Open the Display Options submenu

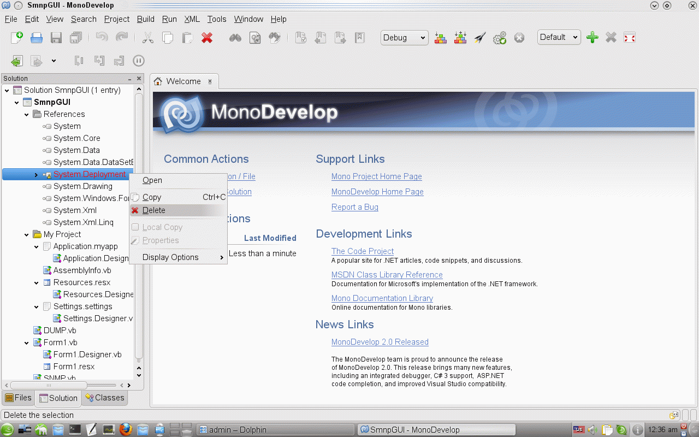point(178,257)
